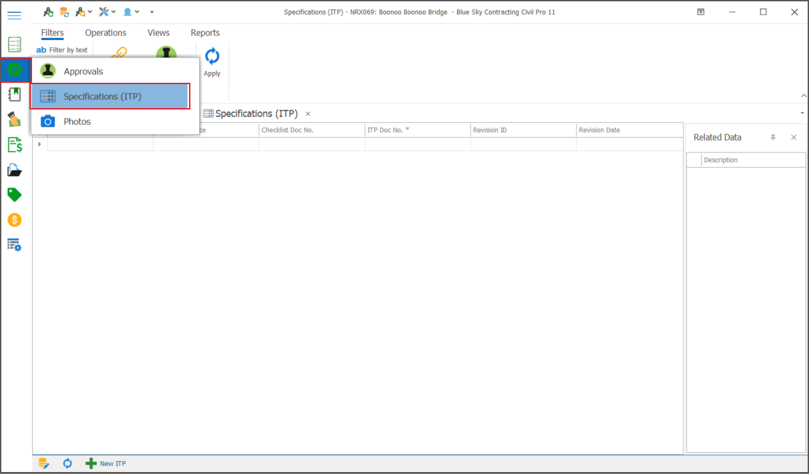
Task: Open the table settings sidebar icon
Action: (15, 244)
